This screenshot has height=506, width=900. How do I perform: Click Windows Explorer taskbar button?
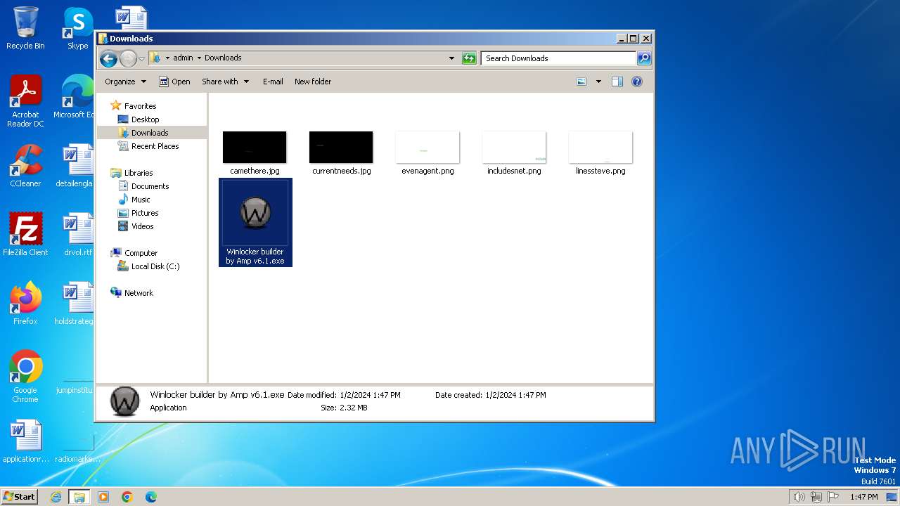[79, 497]
